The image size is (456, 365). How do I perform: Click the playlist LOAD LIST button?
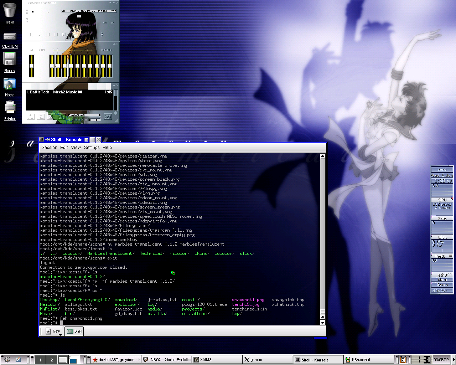(x=108, y=117)
